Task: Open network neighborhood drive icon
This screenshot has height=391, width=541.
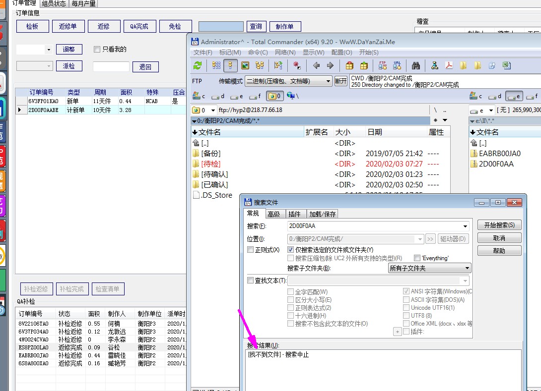Action: point(292,96)
